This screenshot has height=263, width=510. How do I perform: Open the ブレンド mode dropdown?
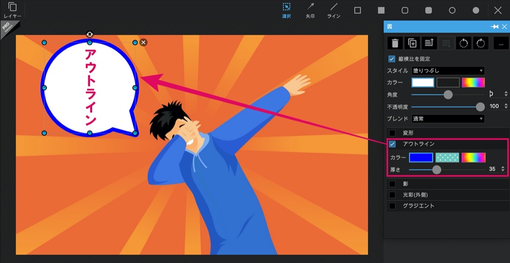pyautogui.click(x=448, y=119)
